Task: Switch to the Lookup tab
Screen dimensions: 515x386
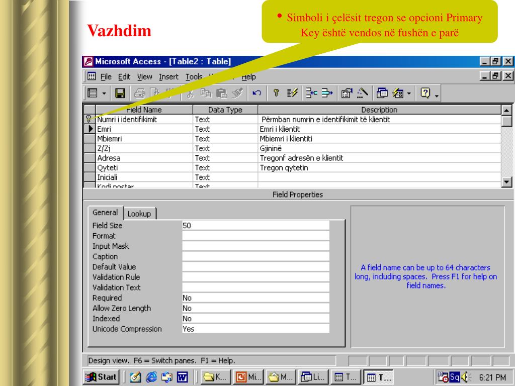Action: point(139,214)
